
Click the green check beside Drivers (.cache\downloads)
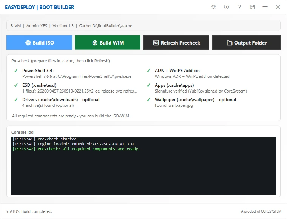point(16,100)
